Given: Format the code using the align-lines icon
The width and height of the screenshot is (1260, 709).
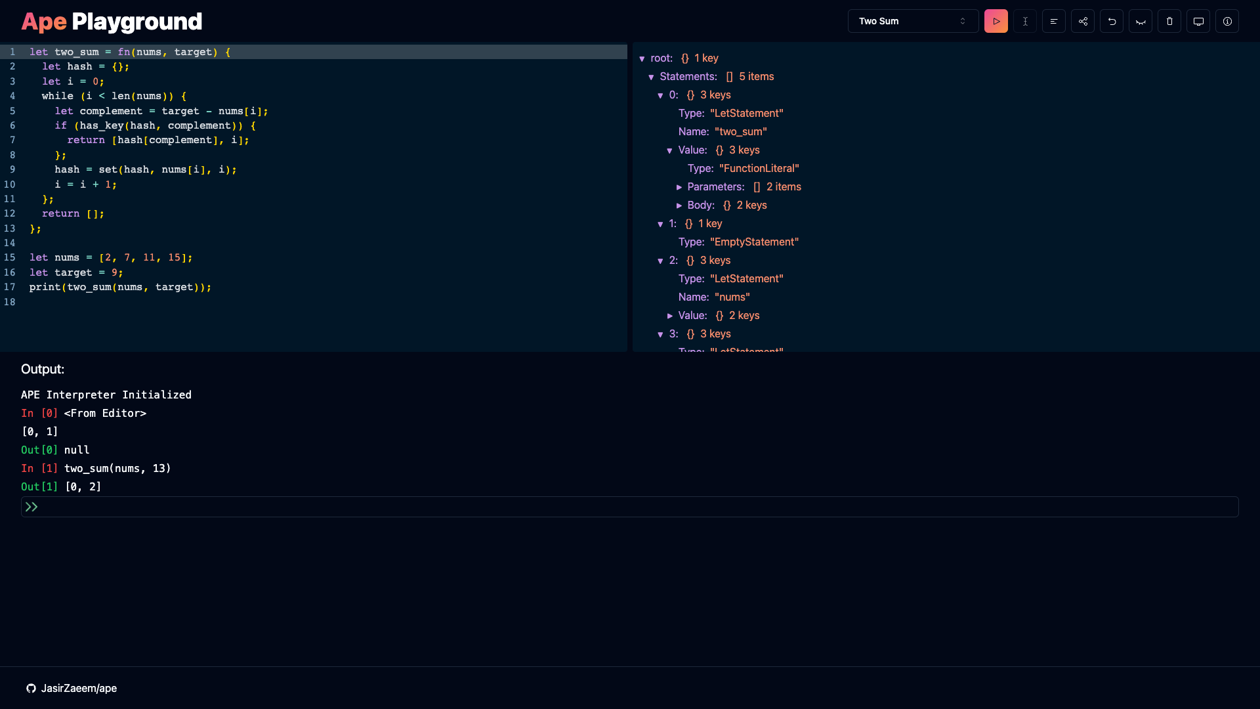Looking at the screenshot, I should coord(1054,21).
